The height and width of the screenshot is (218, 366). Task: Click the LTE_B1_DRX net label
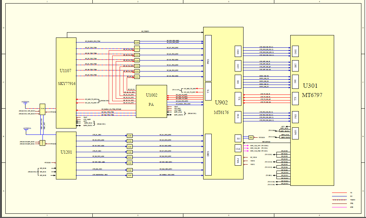(97, 135)
